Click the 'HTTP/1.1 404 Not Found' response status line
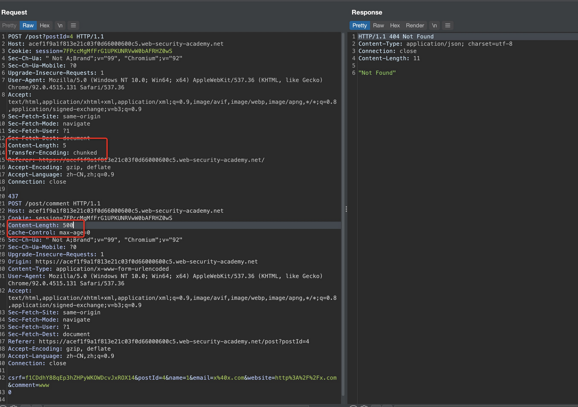This screenshot has width=578, height=407. [x=396, y=36]
